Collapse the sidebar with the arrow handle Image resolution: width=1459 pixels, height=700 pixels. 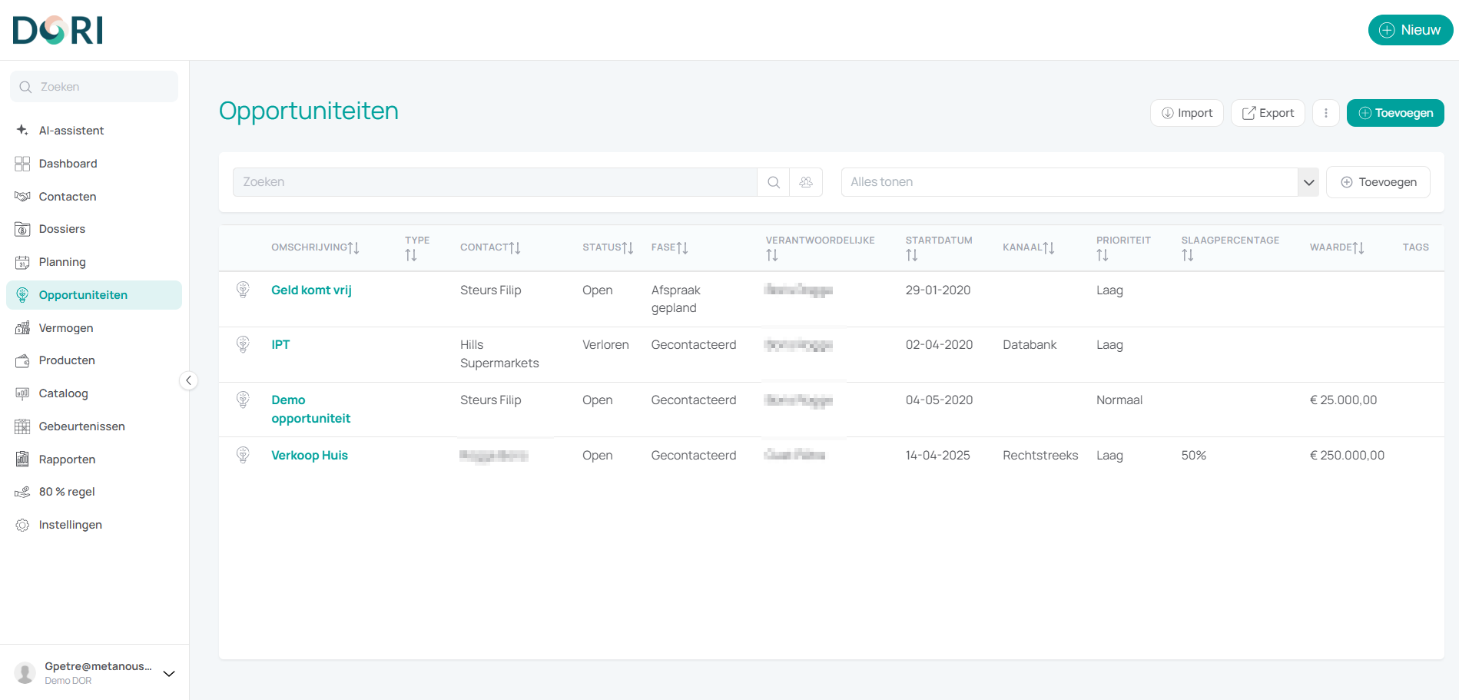[x=188, y=380]
